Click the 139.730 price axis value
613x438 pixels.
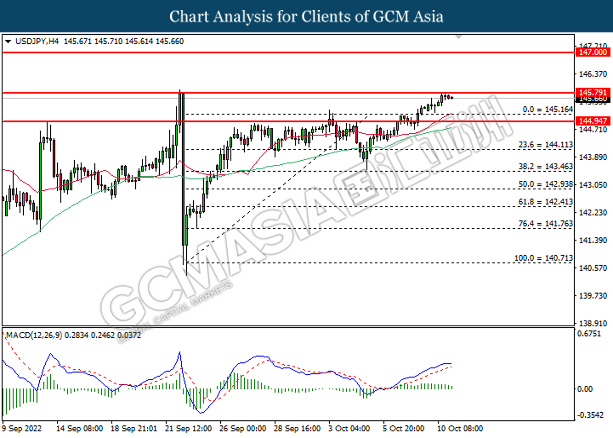point(593,296)
